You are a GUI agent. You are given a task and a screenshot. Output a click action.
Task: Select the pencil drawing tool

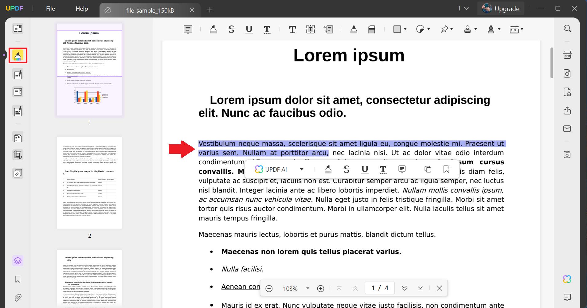click(x=354, y=29)
